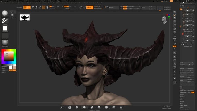
Task: Expand the Project section
Action: [x=182, y=104]
